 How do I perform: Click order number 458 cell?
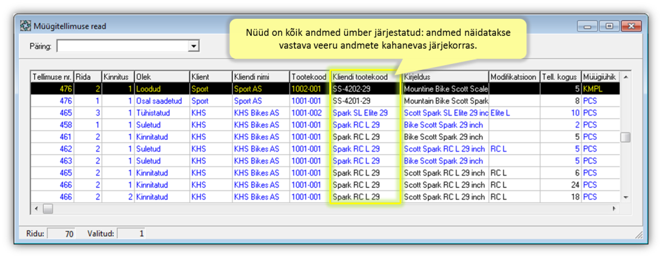[53, 125]
